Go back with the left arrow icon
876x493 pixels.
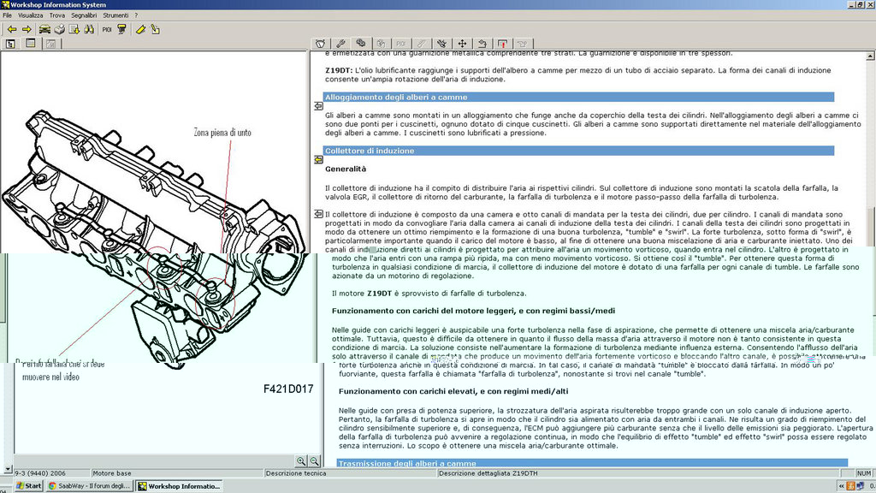pos(12,29)
